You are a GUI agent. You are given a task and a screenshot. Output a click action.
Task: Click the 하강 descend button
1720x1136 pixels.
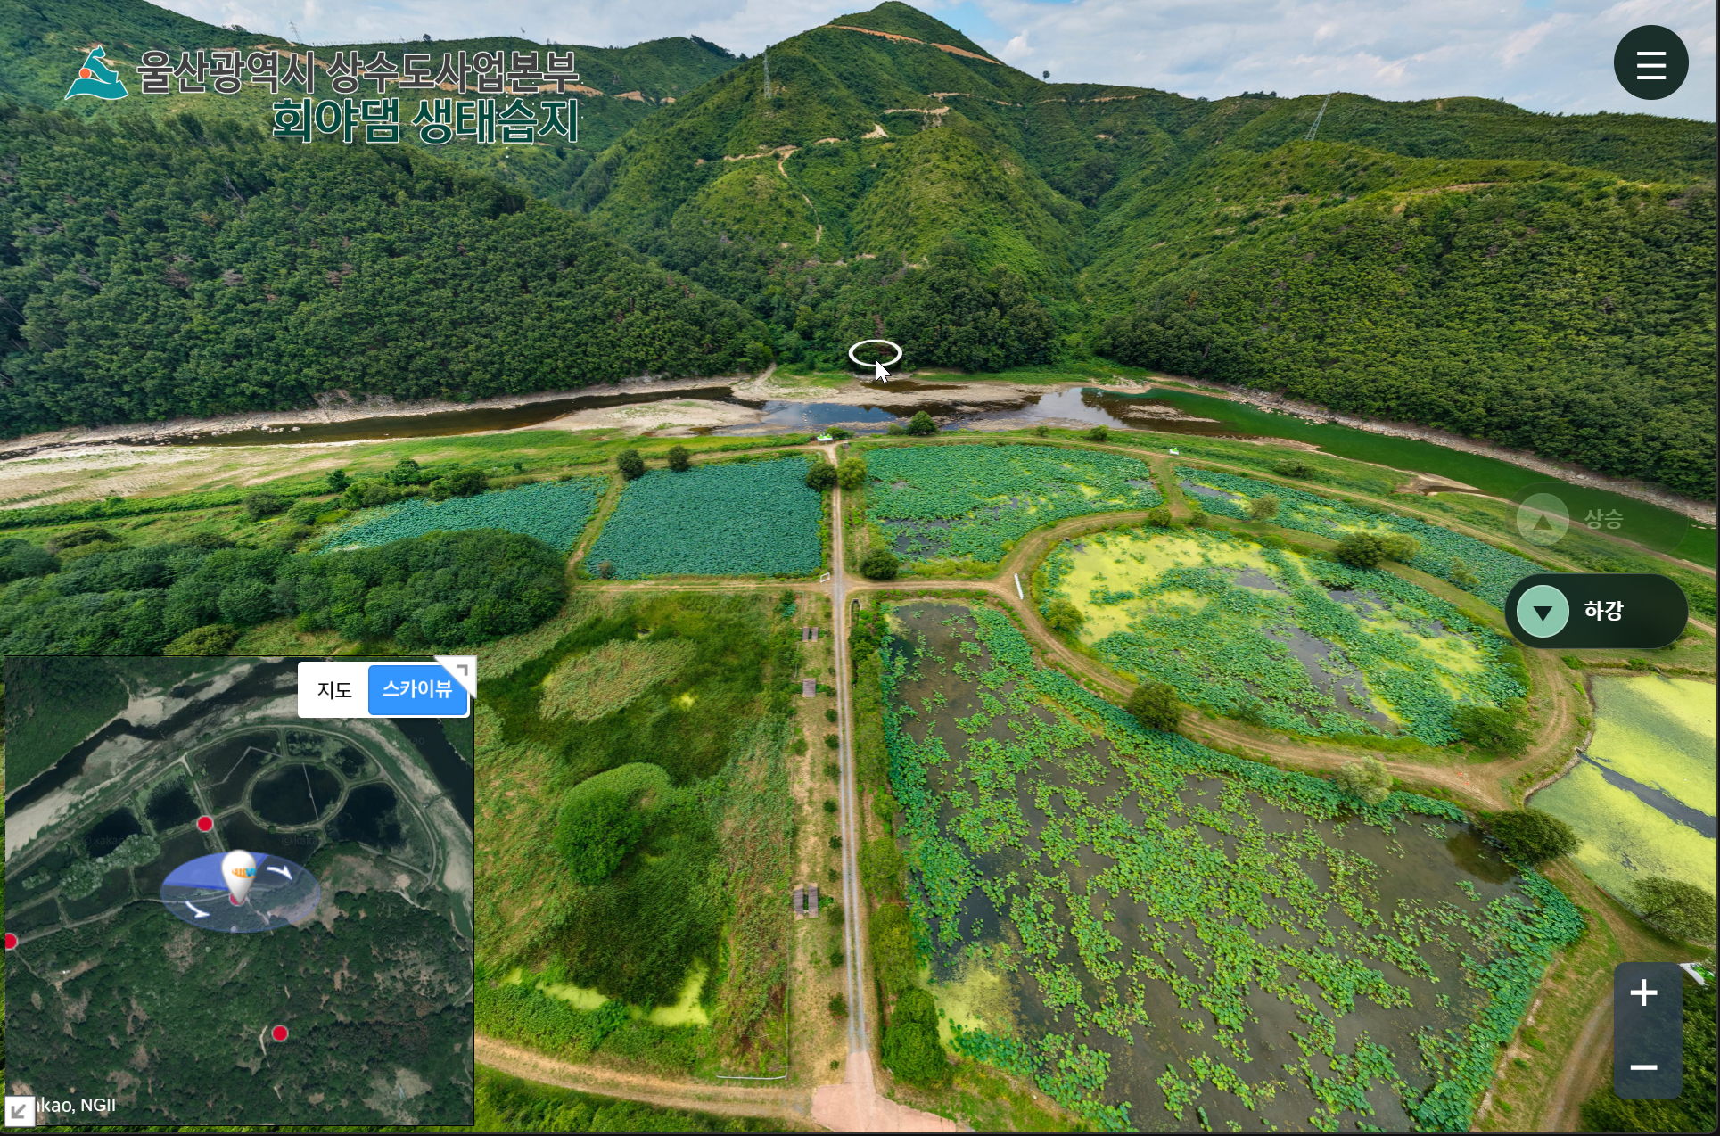pyautogui.click(x=1596, y=611)
